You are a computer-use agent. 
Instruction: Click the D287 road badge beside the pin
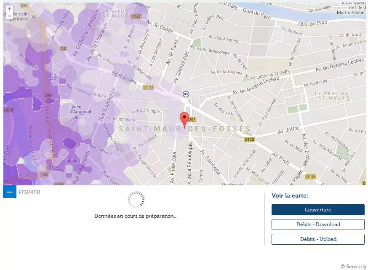pos(192,119)
